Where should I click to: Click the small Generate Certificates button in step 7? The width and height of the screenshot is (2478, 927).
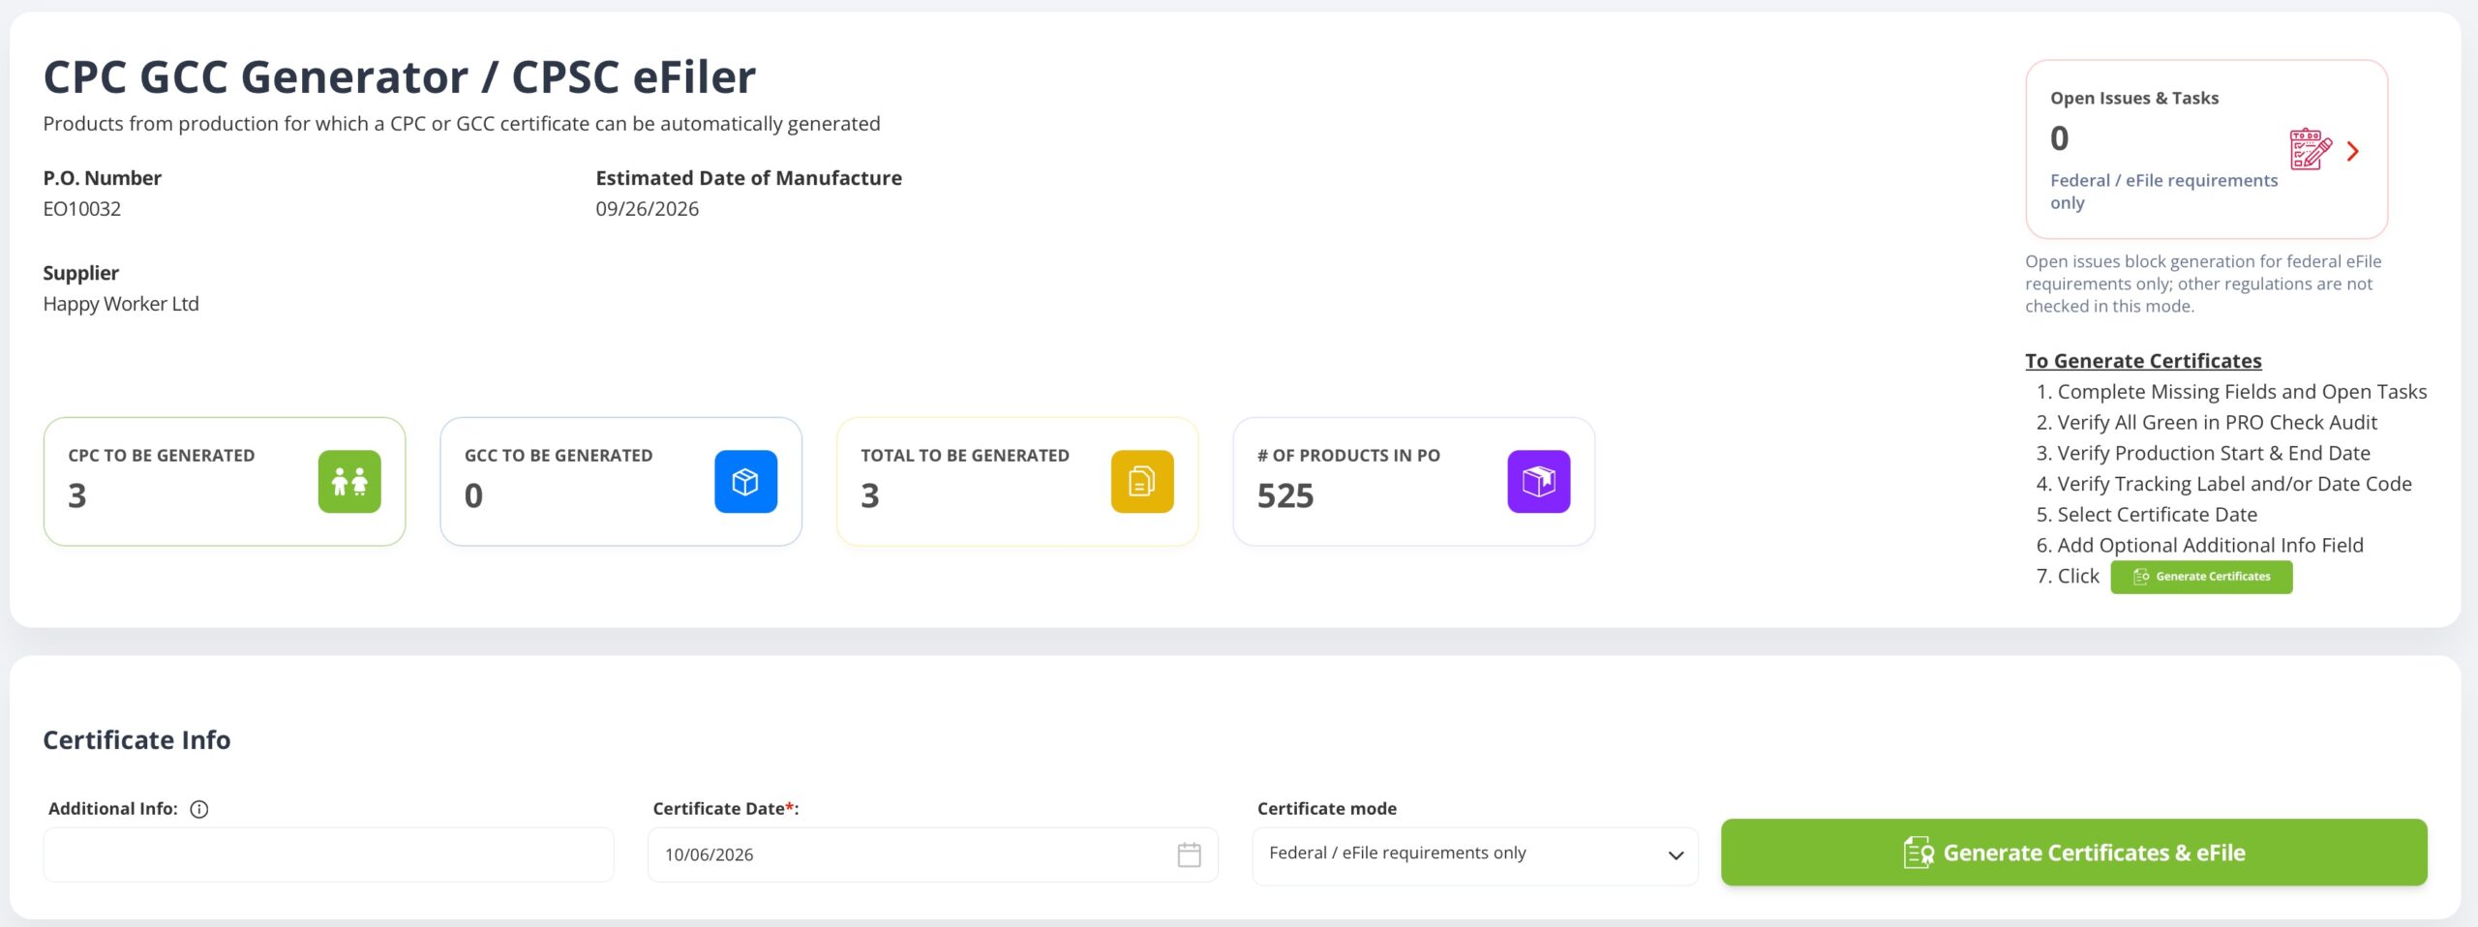tap(2201, 577)
